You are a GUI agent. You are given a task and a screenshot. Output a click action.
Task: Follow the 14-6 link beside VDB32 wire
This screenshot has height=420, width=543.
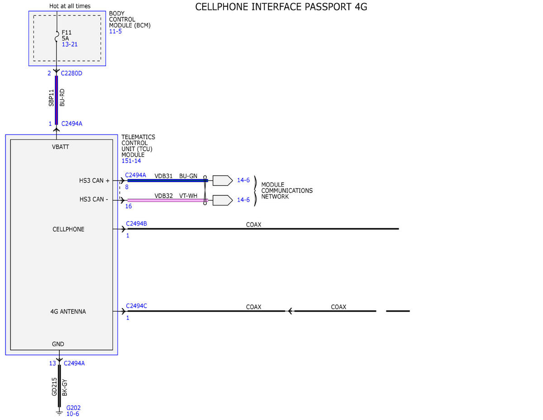tap(243, 200)
